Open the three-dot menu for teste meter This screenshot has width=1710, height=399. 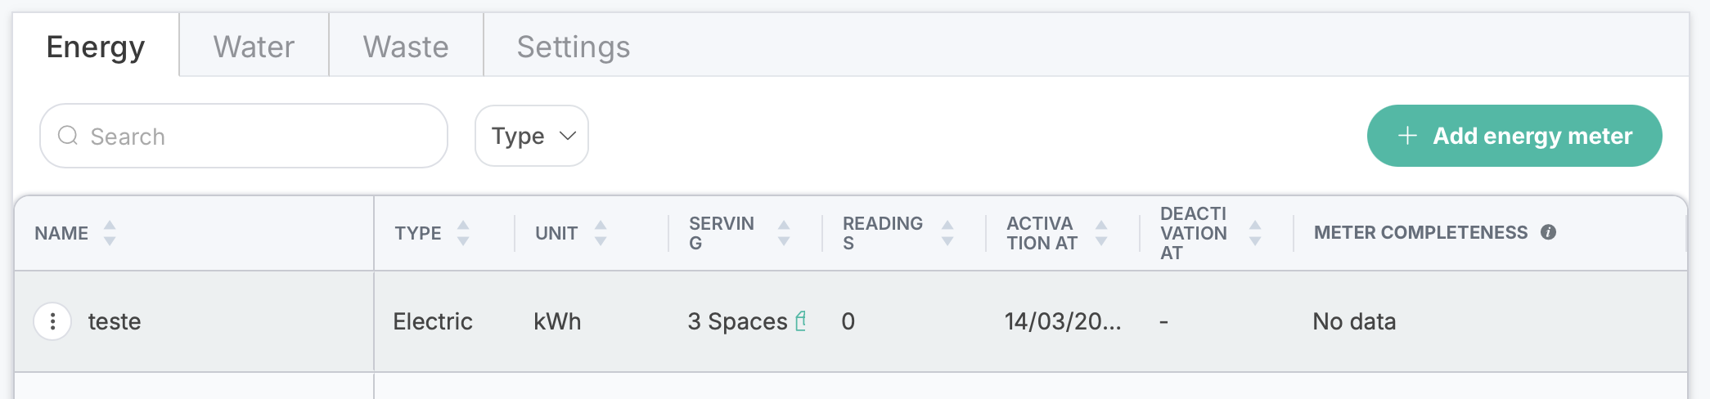[x=52, y=321]
